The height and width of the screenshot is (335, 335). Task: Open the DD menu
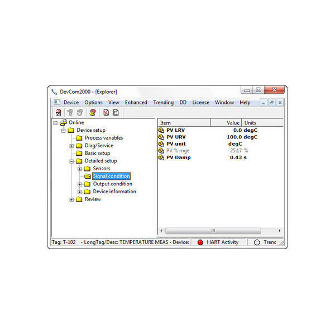point(183,103)
